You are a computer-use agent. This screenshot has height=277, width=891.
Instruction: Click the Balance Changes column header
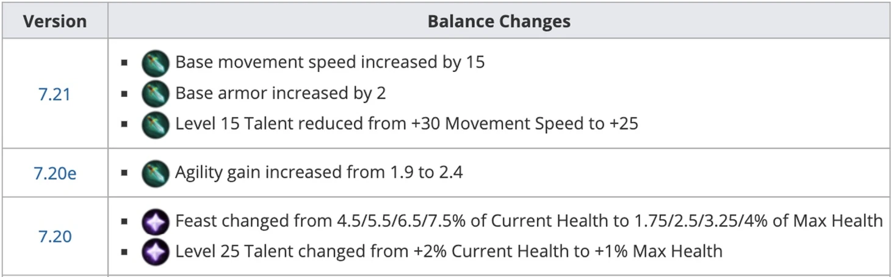(x=499, y=21)
